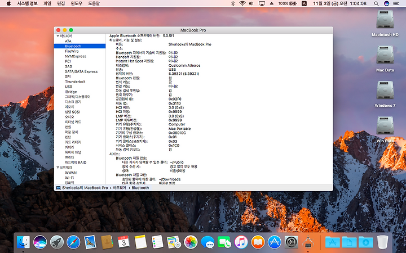Viewport: 406px width, 253px height.
Task: Open AirPlay display menu in menu bar
Action: coord(262,3)
